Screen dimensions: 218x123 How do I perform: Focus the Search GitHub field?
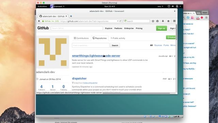point(77,28)
